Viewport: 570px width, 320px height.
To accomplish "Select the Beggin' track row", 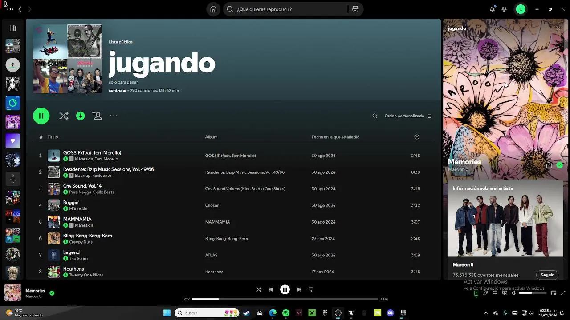I will coord(233,205).
